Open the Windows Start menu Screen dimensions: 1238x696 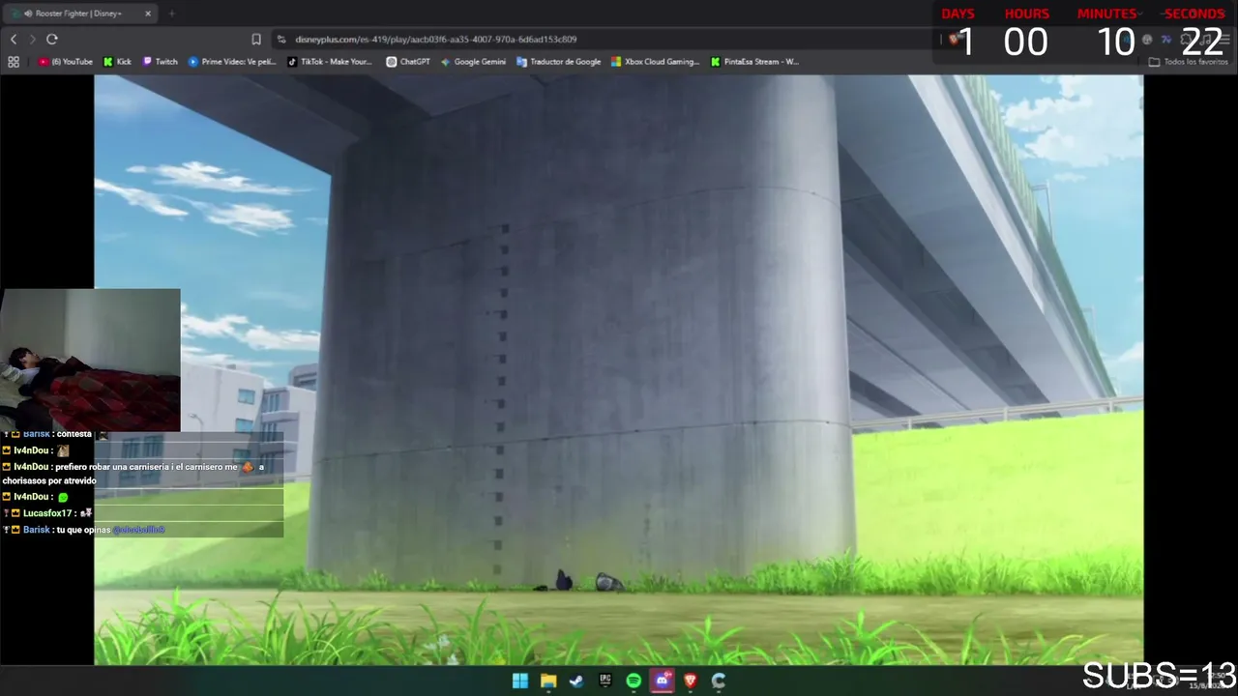[520, 681]
